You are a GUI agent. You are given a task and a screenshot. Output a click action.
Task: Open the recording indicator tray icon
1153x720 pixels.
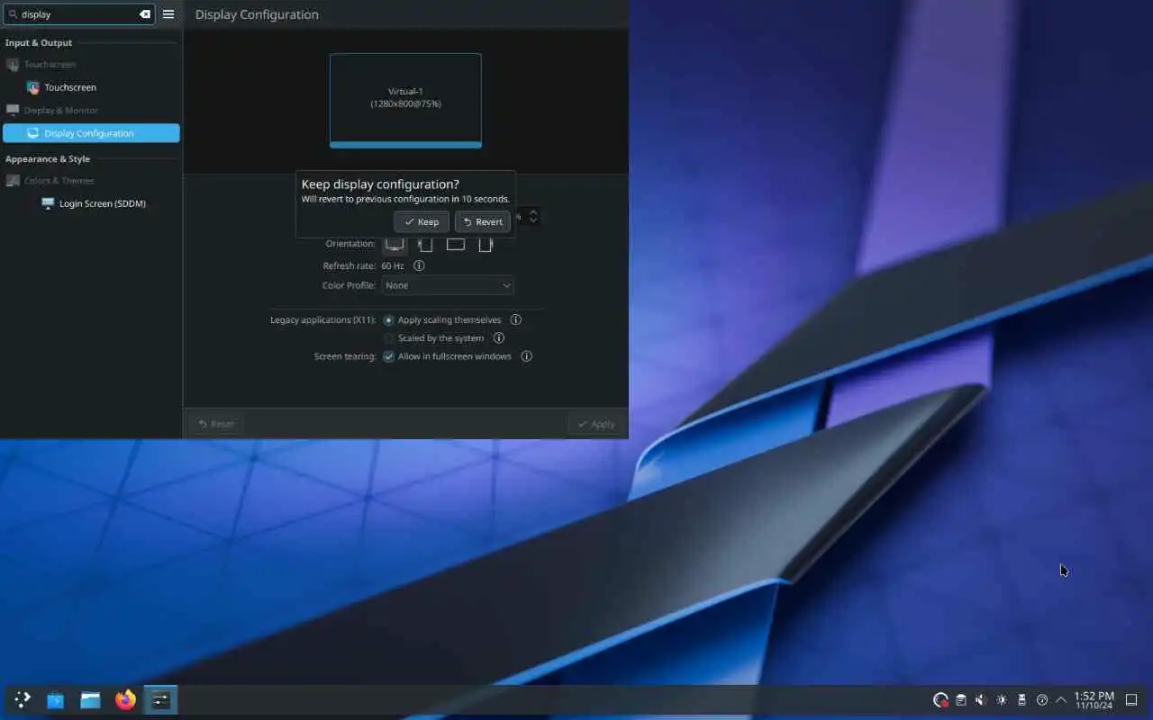(x=940, y=699)
